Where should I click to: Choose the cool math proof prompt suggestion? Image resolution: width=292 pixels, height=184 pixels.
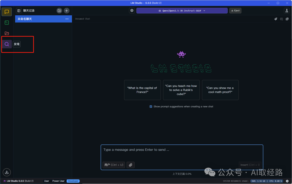(220, 90)
